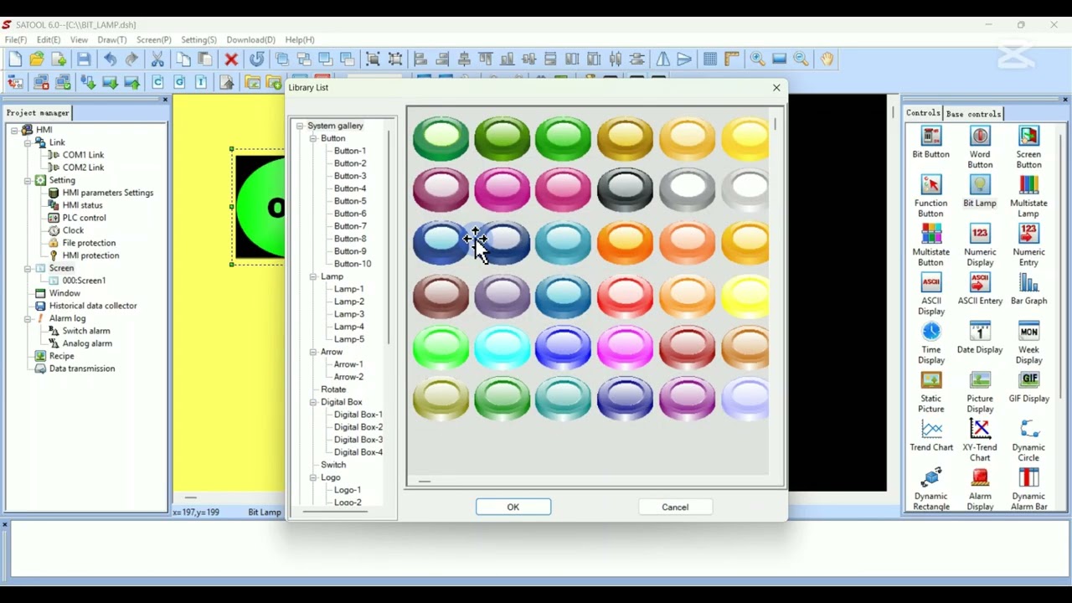Image resolution: width=1072 pixels, height=603 pixels.
Task: Collapse the Digital Box group expander
Action: (x=313, y=402)
